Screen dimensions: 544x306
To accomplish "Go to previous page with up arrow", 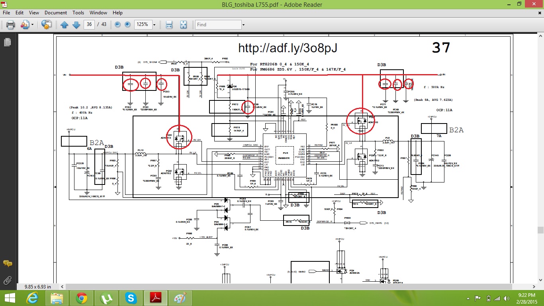I will click(x=65, y=25).
